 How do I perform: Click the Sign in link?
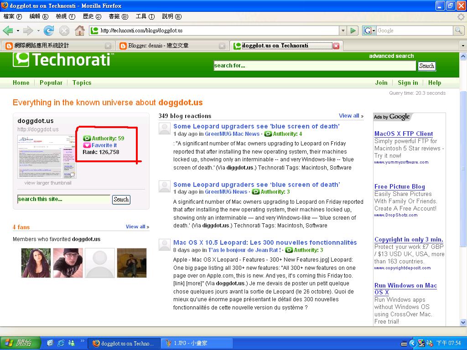tap(408, 83)
